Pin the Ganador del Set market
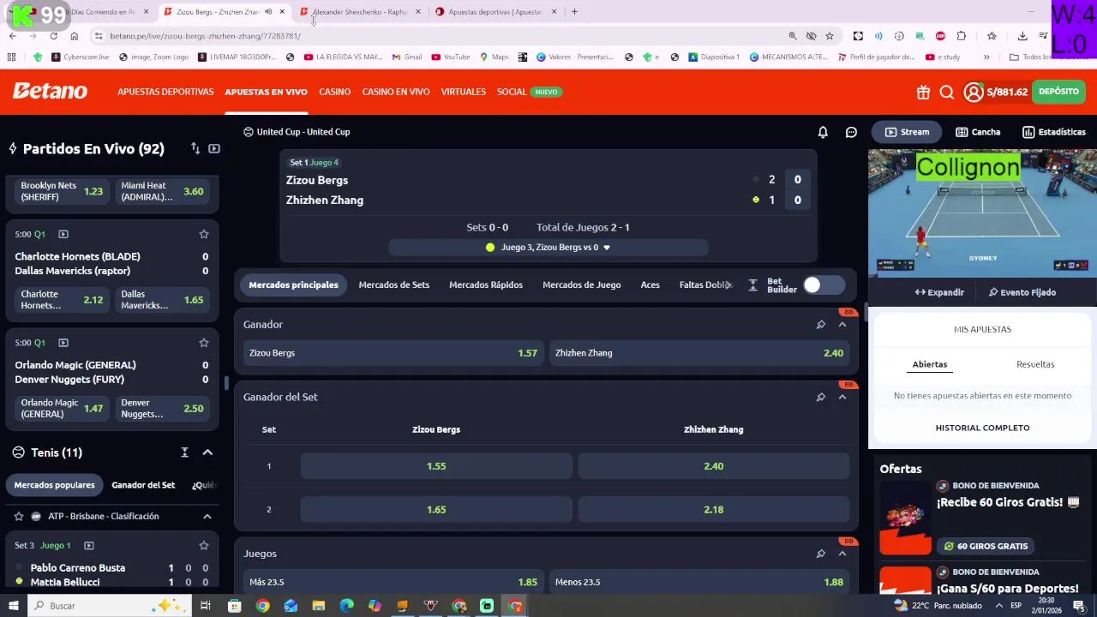The image size is (1097, 617). tap(820, 397)
